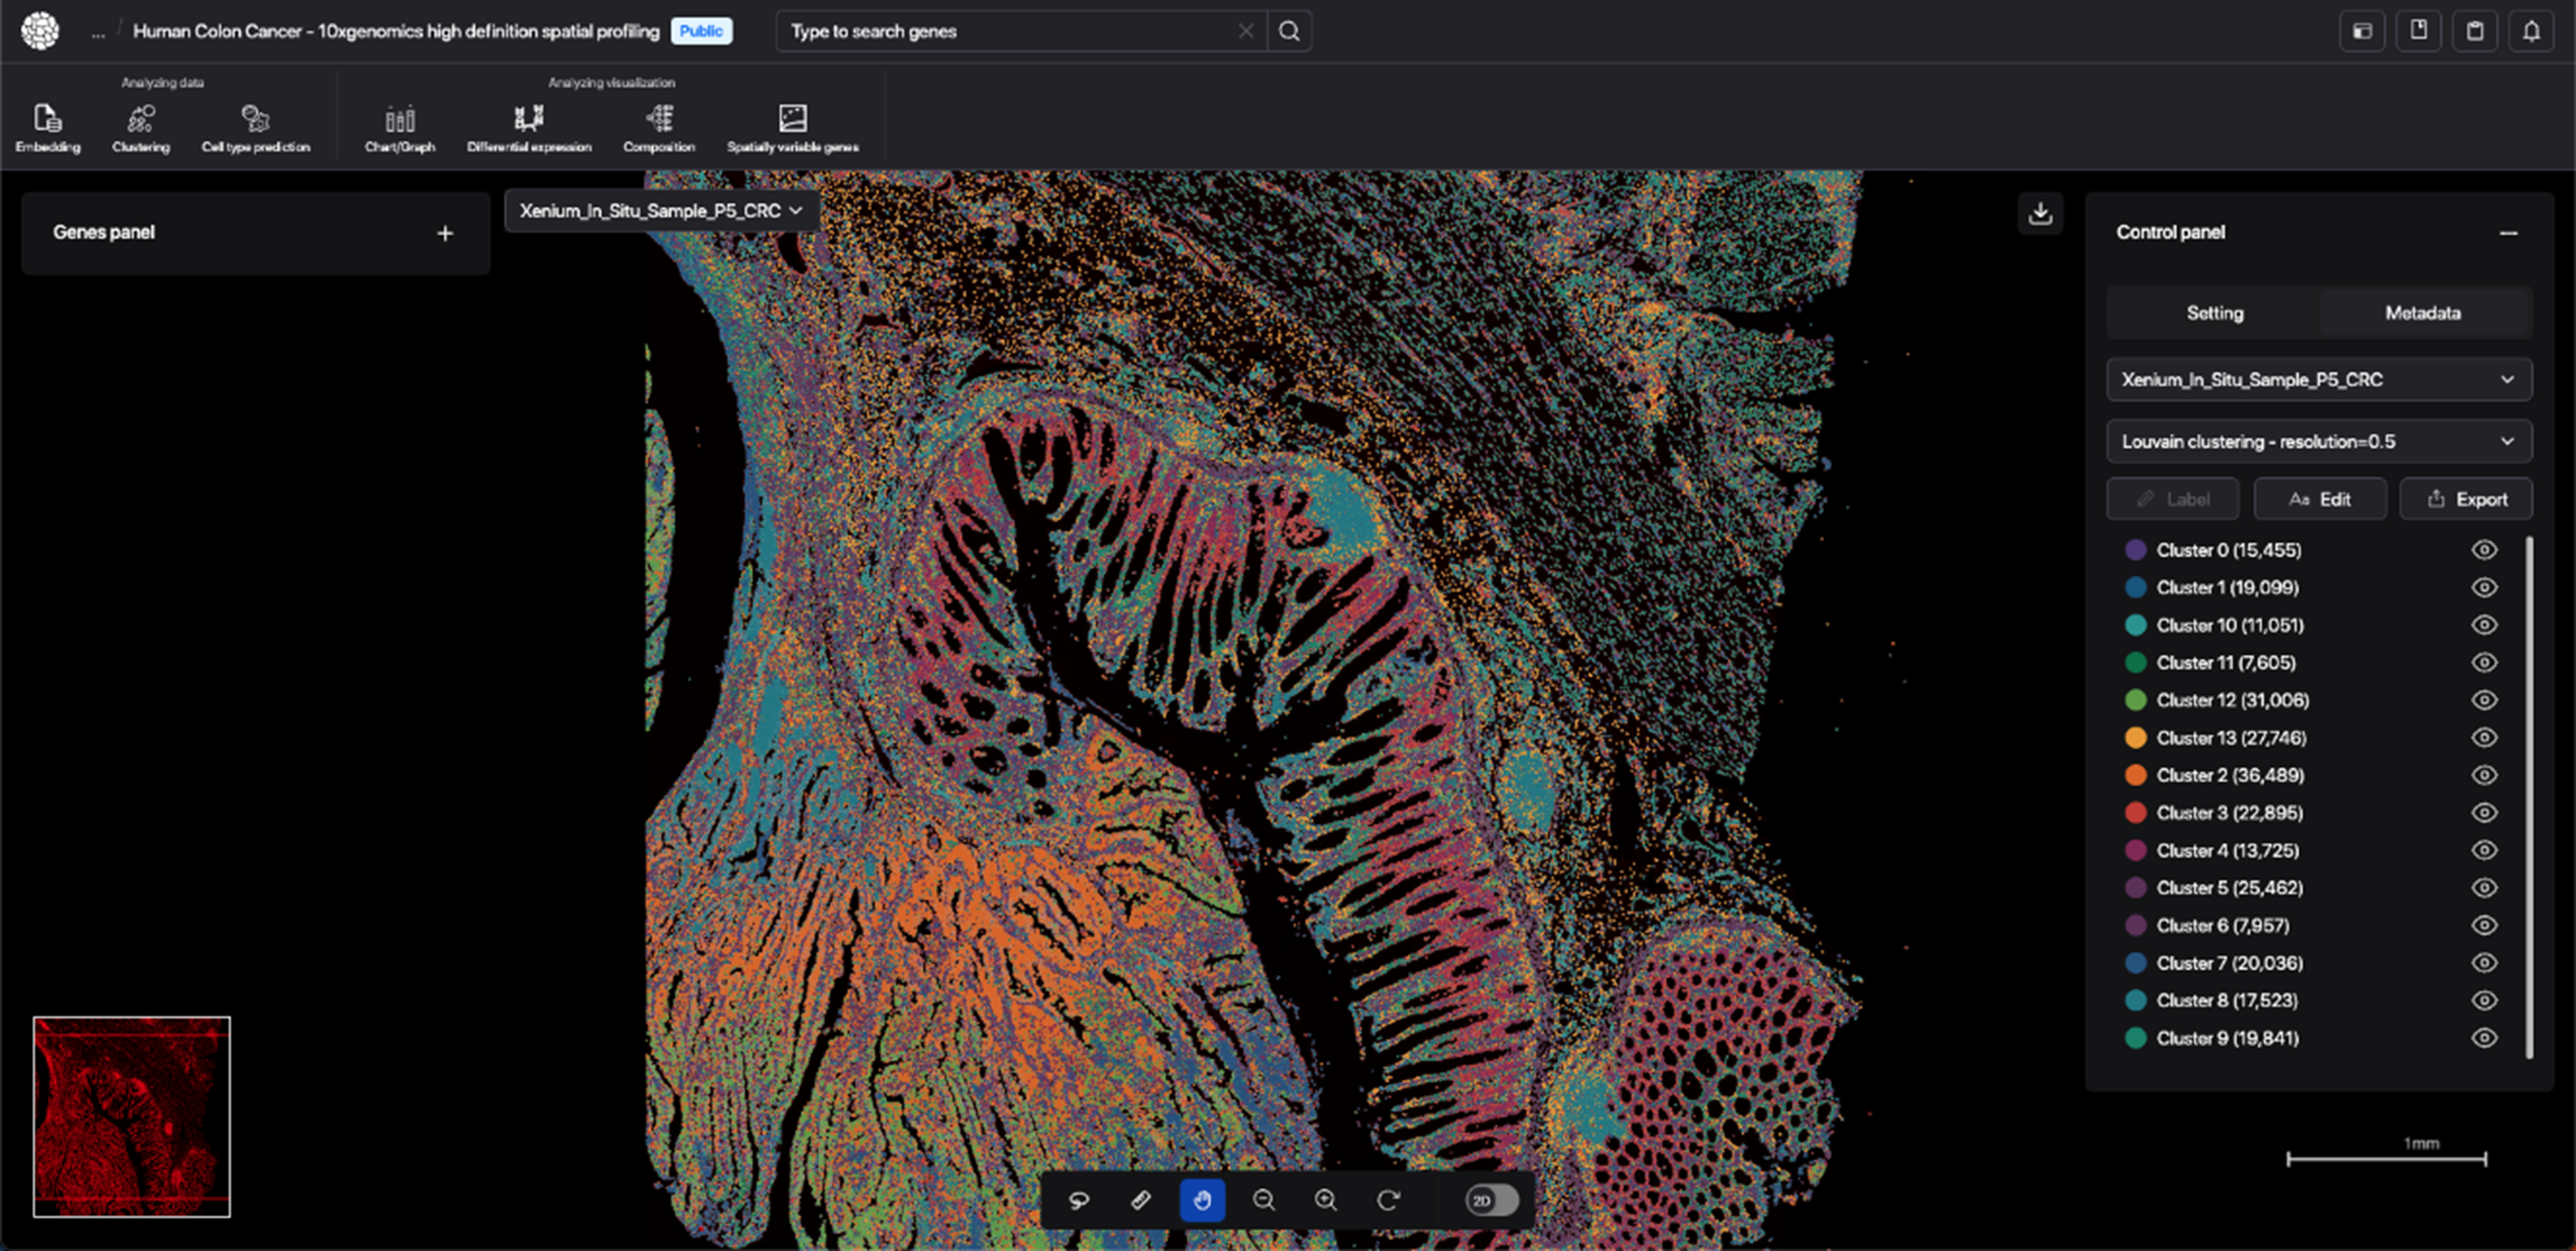The height and width of the screenshot is (1251, 2576).
Task: Hide Cluster 0 visibility
Action: (x=2484, y=550)
